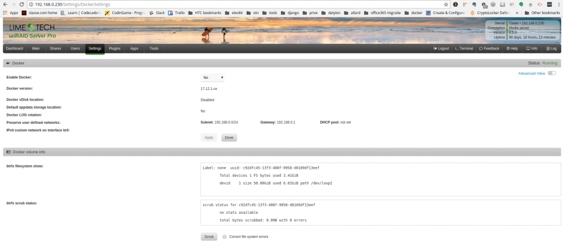Expand docker bookmarks folder

[414, 12]
